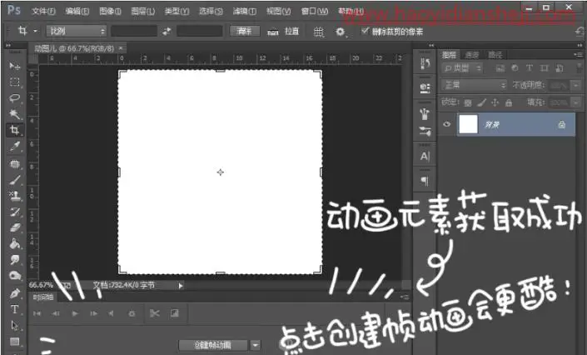Click the create frame animation button
The height and width of the screenshot is (355, 587).
(x=213, y=345)
